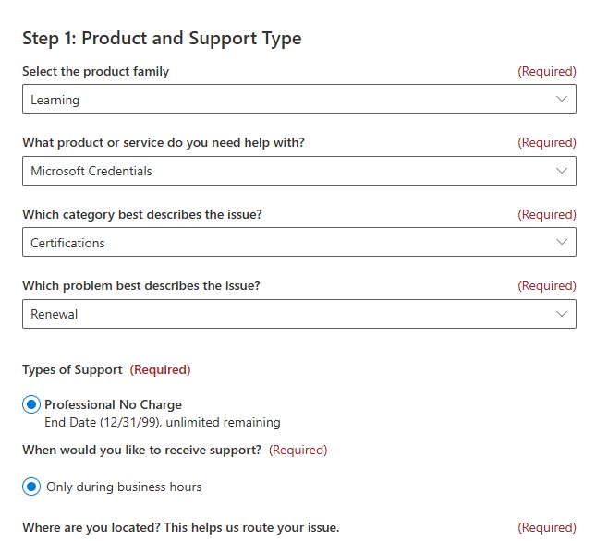Click the 'Types of Support' label
Screen dimensions: 608x541
pos(72,369)
